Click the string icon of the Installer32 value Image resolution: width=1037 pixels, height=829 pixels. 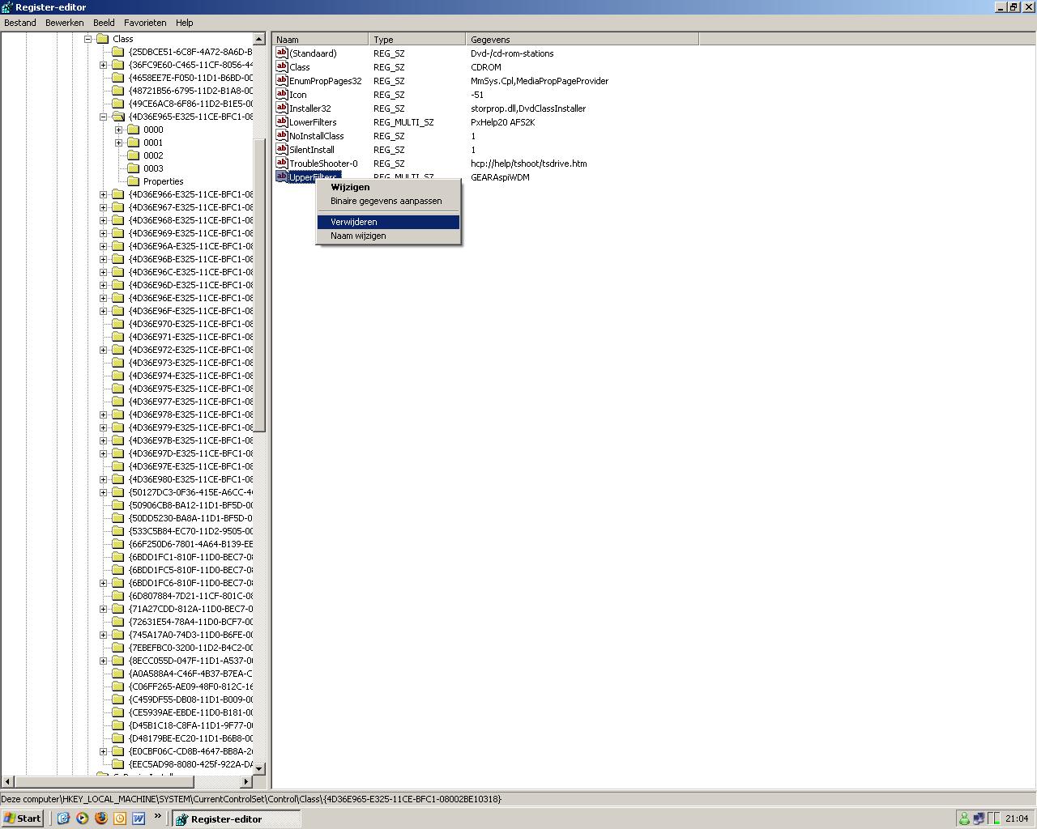pyautogui.click(x=282, y=108)
